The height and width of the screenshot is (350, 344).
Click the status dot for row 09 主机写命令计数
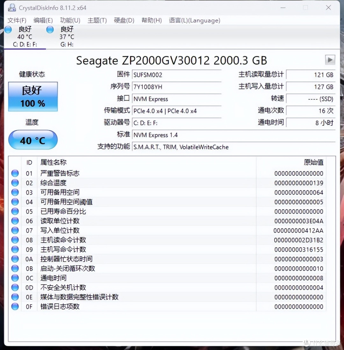pos(15,249)
